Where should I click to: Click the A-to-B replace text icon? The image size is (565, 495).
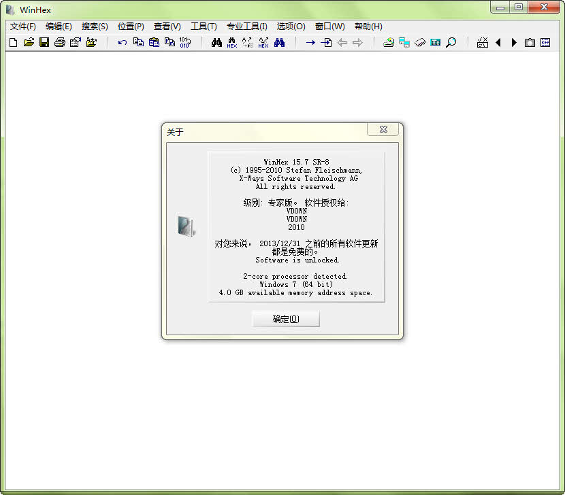click(x=248, y=42)
